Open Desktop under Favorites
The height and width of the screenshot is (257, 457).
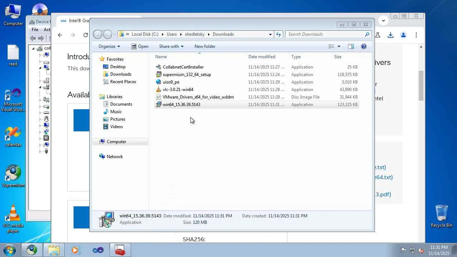click(118, 67)
